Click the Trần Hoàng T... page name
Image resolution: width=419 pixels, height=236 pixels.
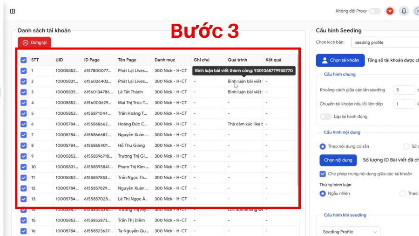click(x=133, y=113)
